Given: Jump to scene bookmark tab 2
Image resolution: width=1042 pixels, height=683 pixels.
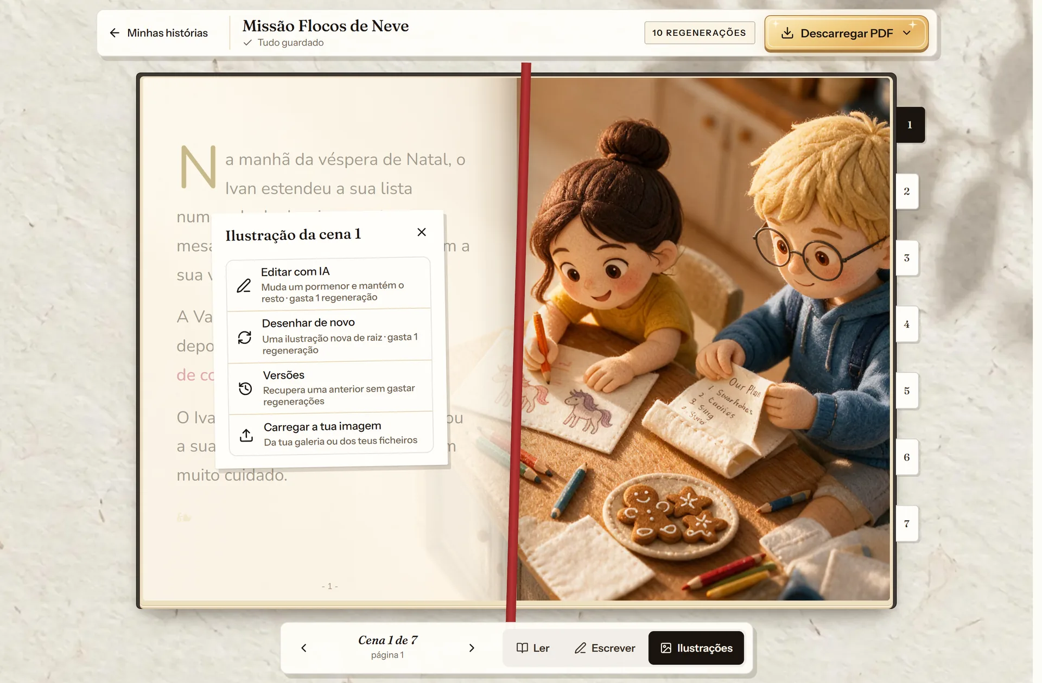Looking at the screenshot, I should pyautogui.click(x=907, y=192).
